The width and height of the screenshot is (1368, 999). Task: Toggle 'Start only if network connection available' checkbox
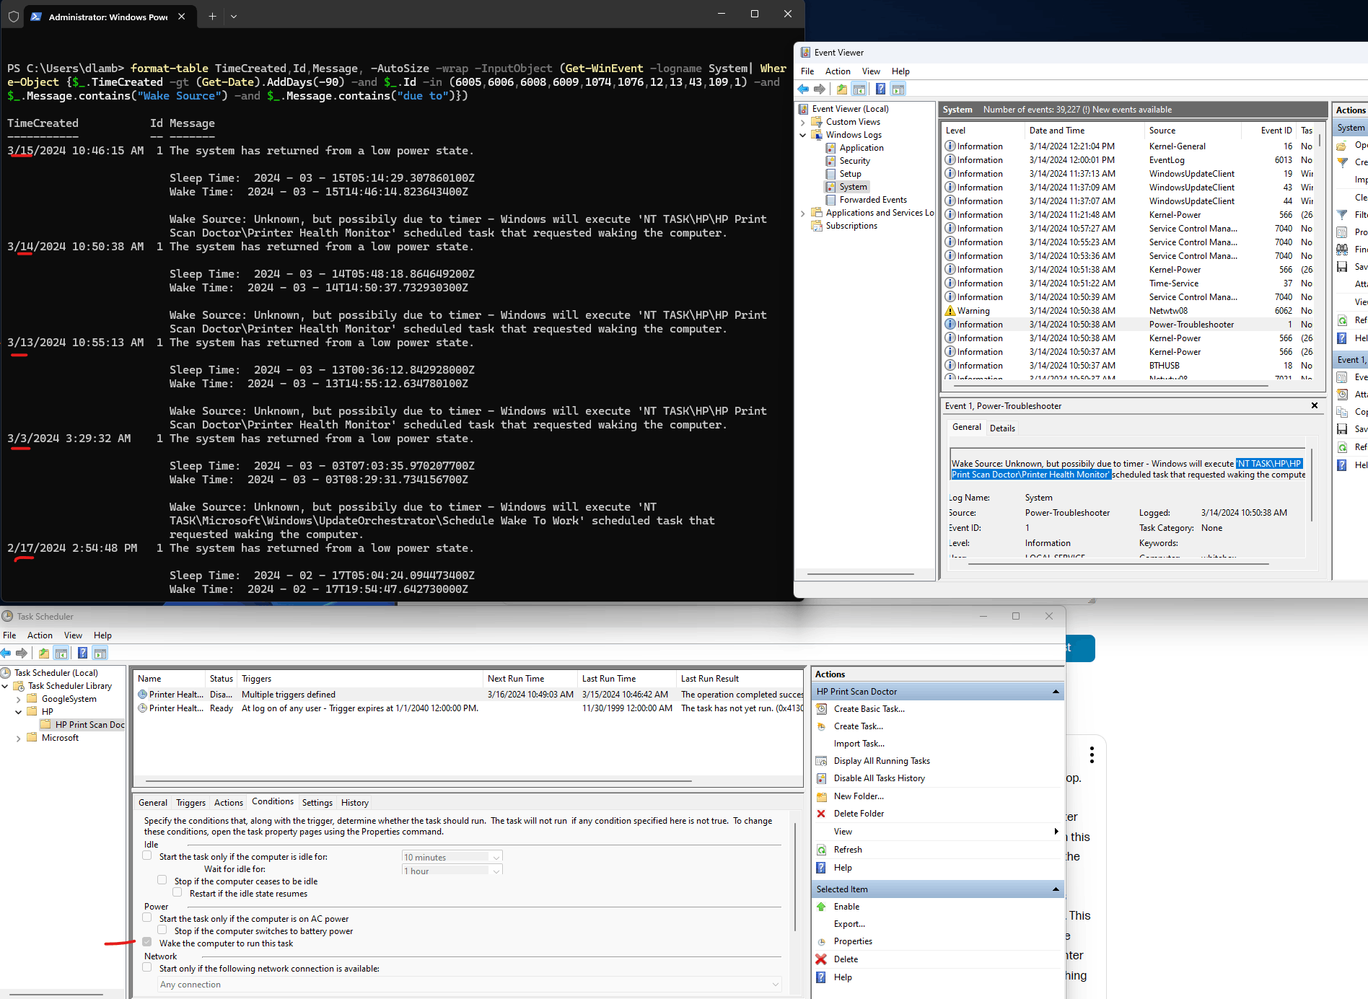(x=147, y=968)
